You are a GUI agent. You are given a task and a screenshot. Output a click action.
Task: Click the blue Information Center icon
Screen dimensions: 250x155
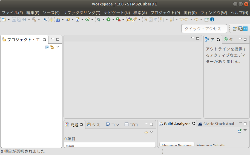[x=212, y=19]
